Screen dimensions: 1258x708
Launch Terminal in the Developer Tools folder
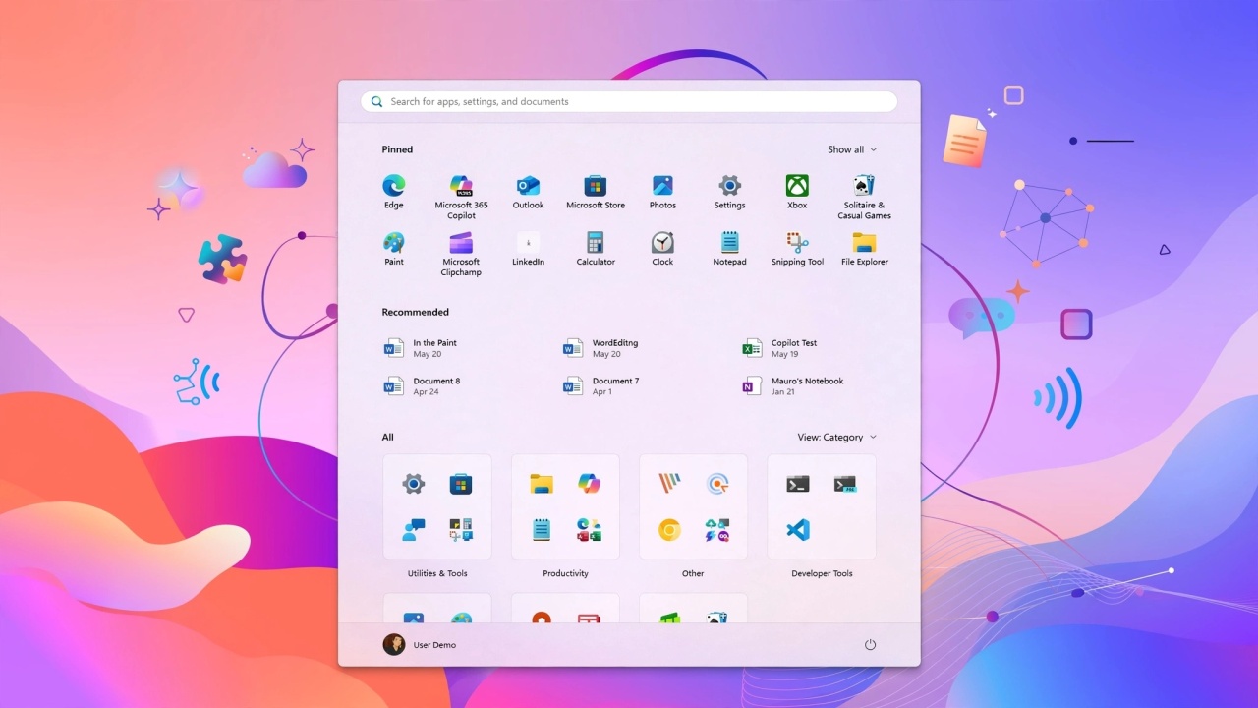(x=798, y=484)
